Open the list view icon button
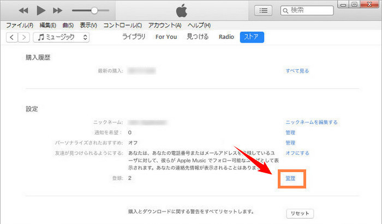 tap(264, 10)
